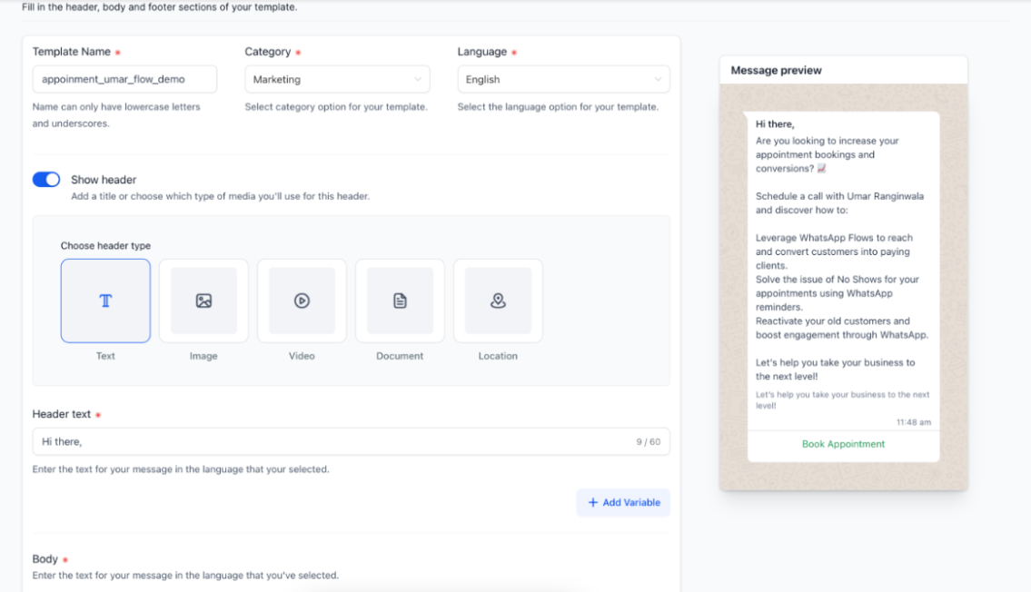Click the 11:48 am timestamp in preview

coord(913,422)
